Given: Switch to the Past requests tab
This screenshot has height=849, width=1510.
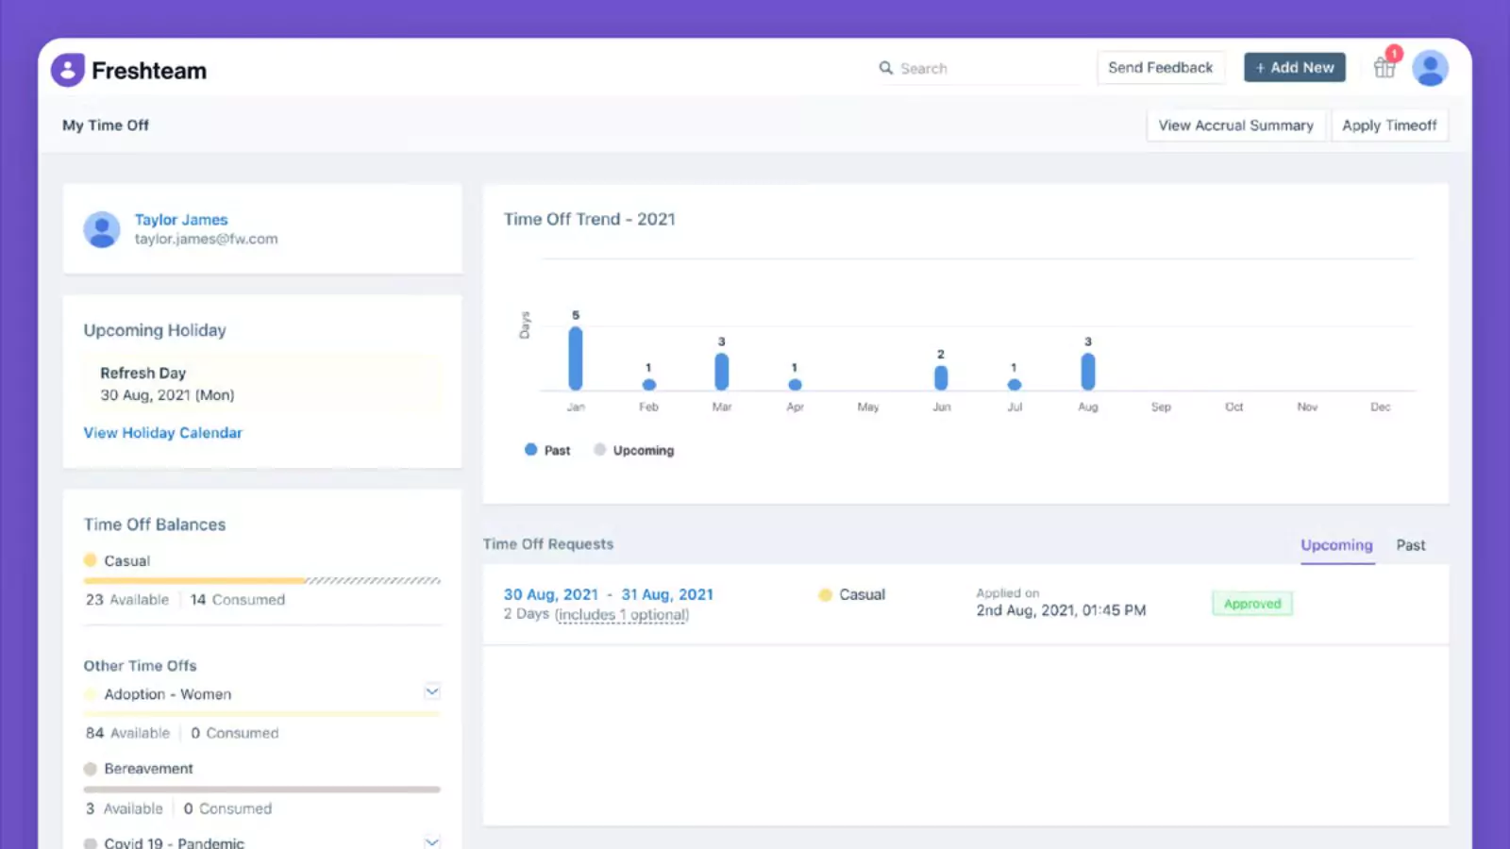Looking at the screenshot, I should [x=1411, y=545].
